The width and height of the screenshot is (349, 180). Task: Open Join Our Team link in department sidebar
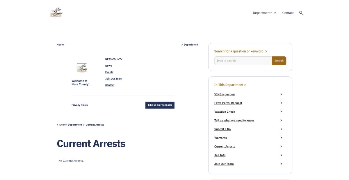coord(224,164)
